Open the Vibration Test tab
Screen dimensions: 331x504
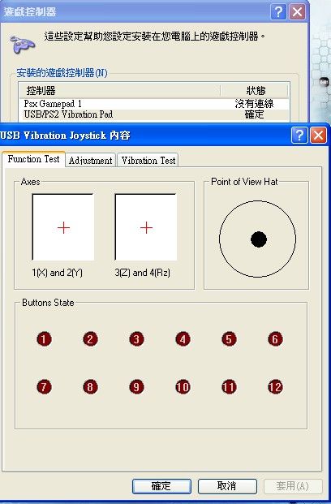click(x=148, y=160)
